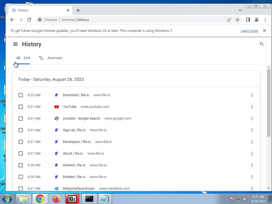
Task: Open the command prompt taskbar icon
Action: [89, 199]
